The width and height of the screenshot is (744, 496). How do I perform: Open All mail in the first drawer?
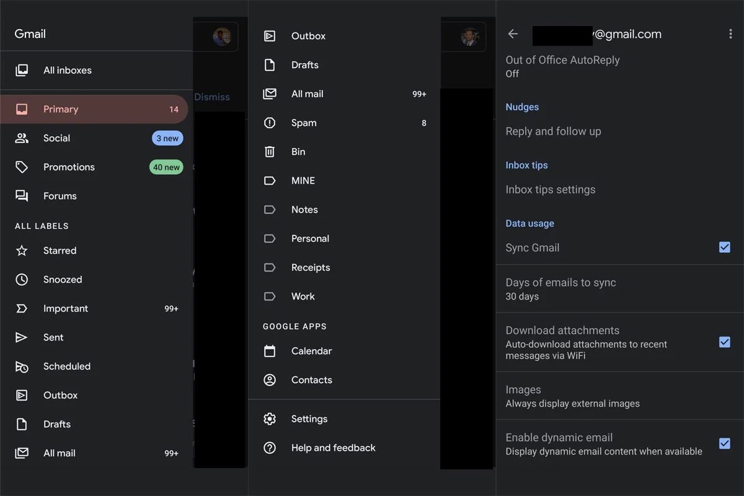(x=96, y=453)
